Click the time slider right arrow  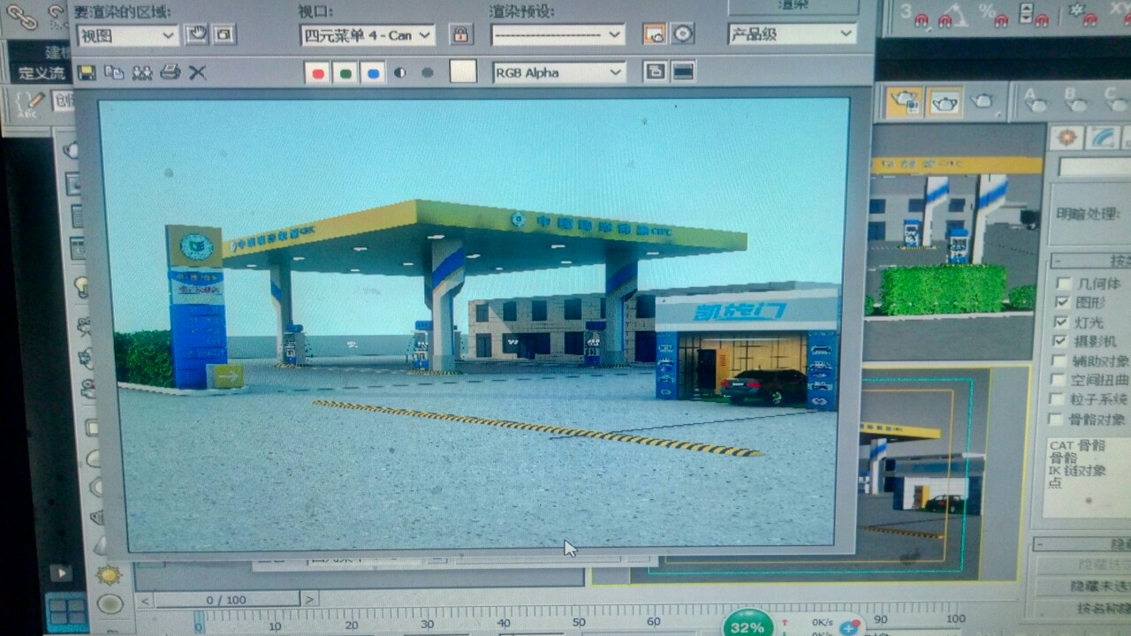tap(307, 600)
